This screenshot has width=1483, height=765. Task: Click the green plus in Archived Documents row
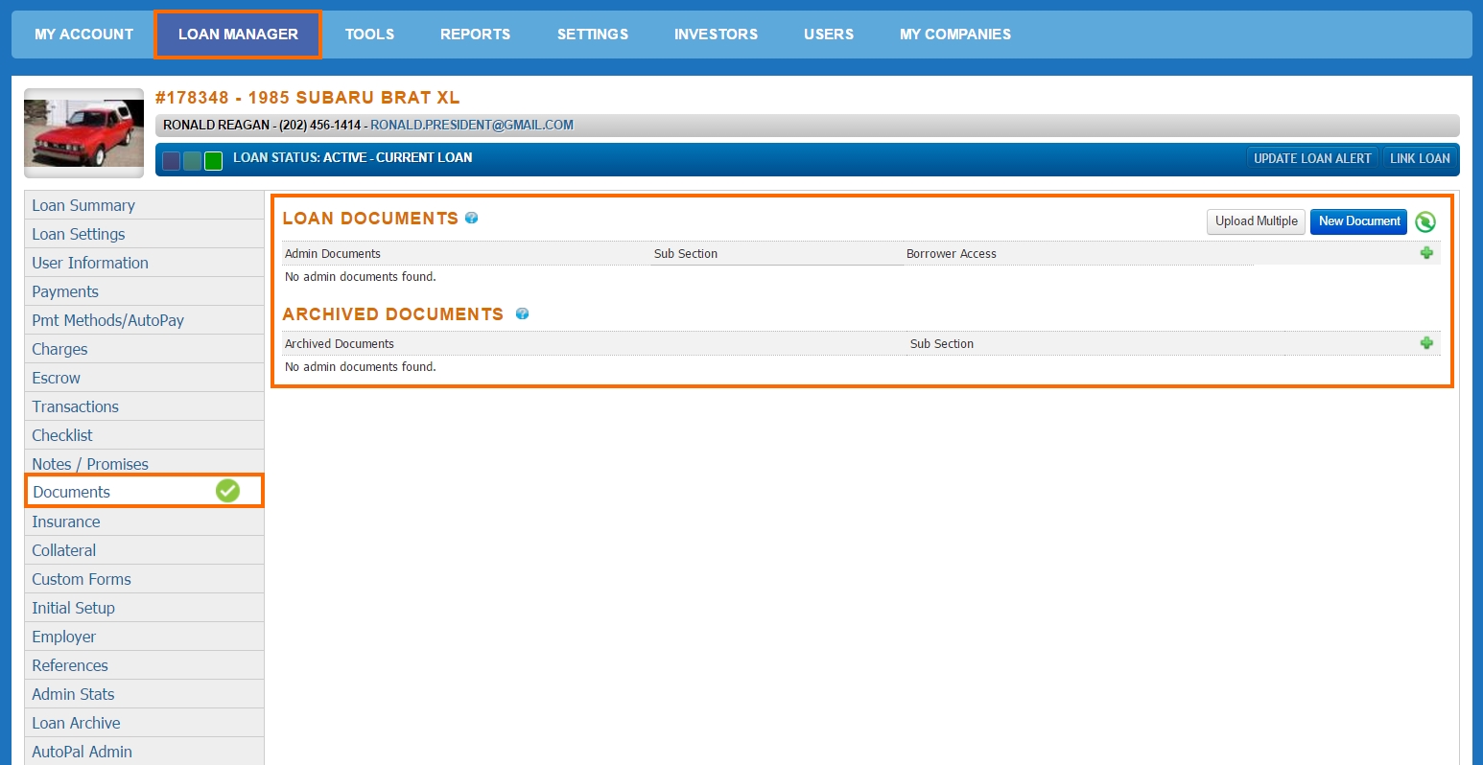[1426, 343]
